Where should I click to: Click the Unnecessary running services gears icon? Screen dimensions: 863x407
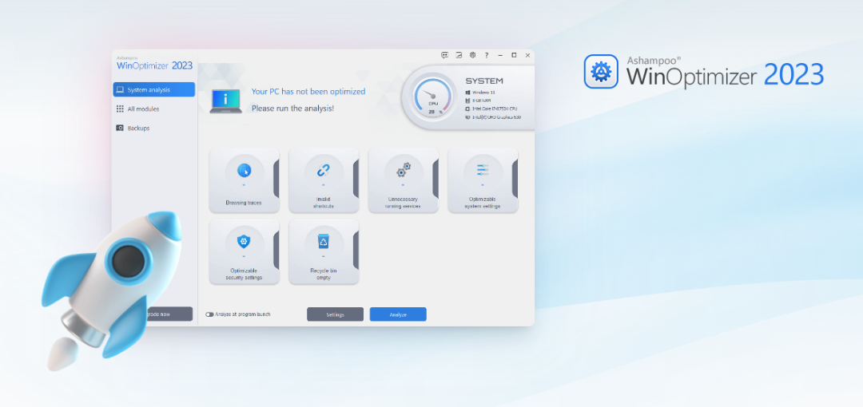404,171
